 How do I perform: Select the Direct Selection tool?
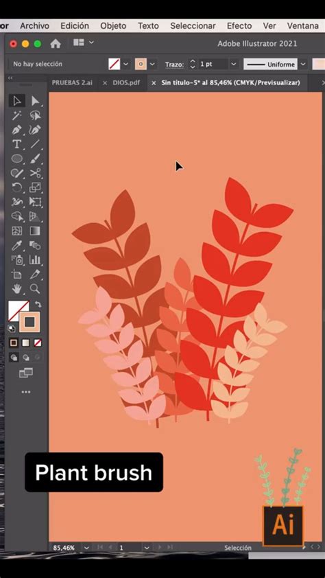tap(36, 101)
